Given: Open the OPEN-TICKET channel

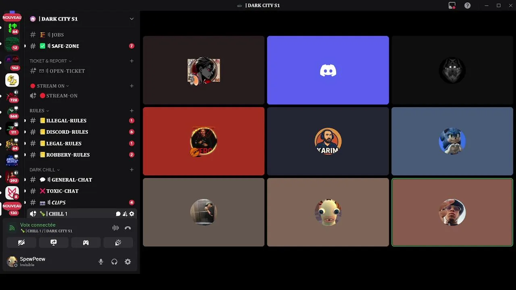Looking at the screenshot, I should (82, 71).
